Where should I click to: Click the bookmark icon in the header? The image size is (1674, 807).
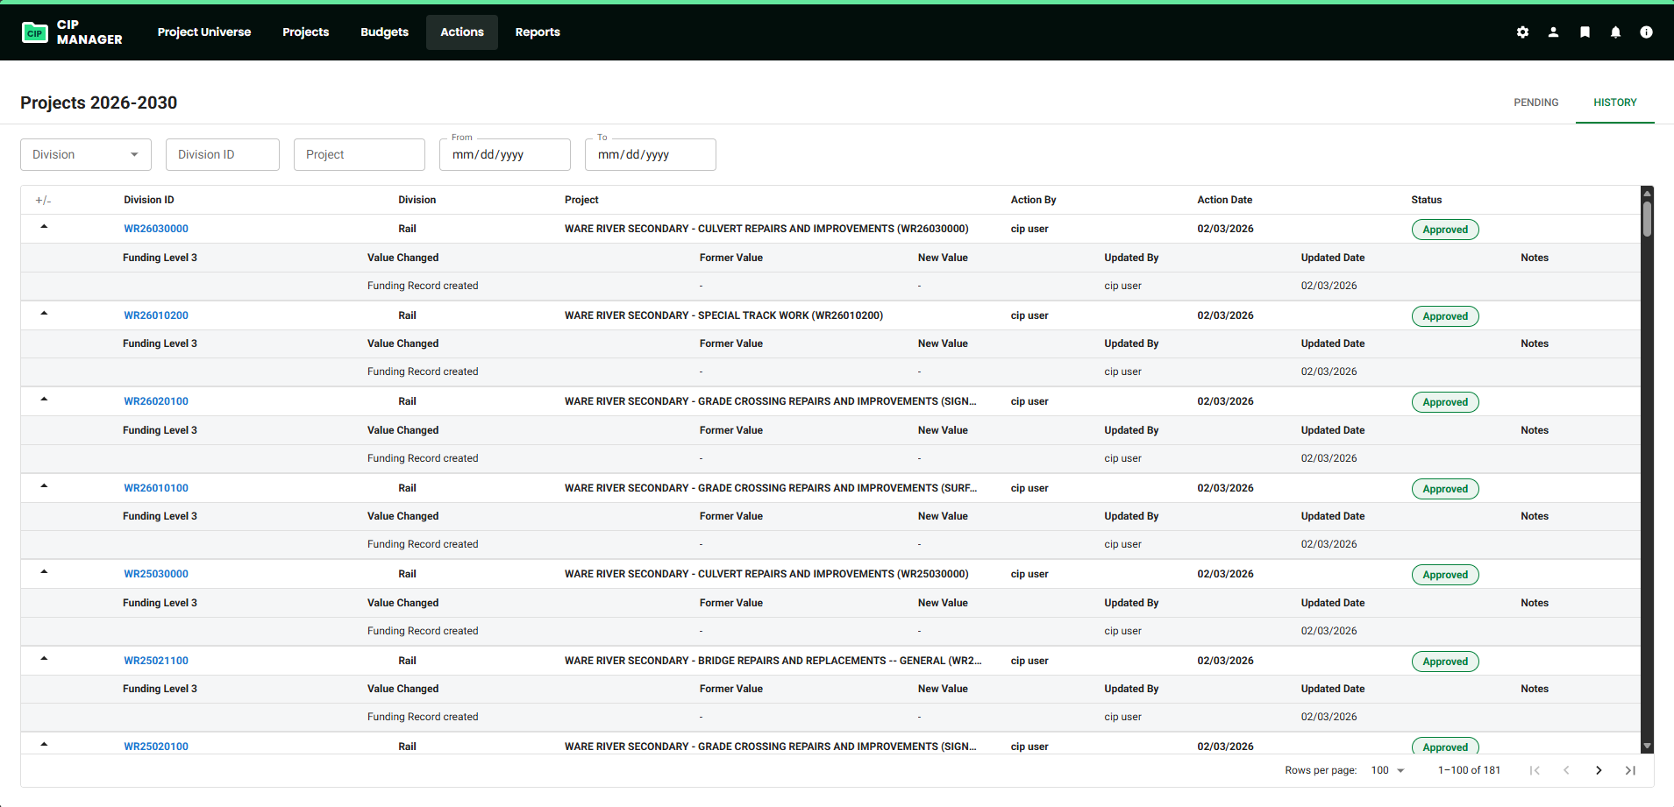[x=1585, y=32]
